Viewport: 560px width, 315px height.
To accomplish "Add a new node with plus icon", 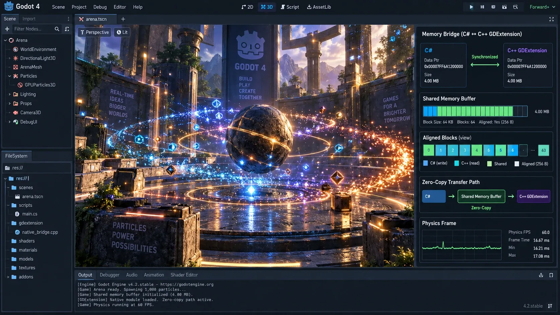I will [x=7, y=29].
